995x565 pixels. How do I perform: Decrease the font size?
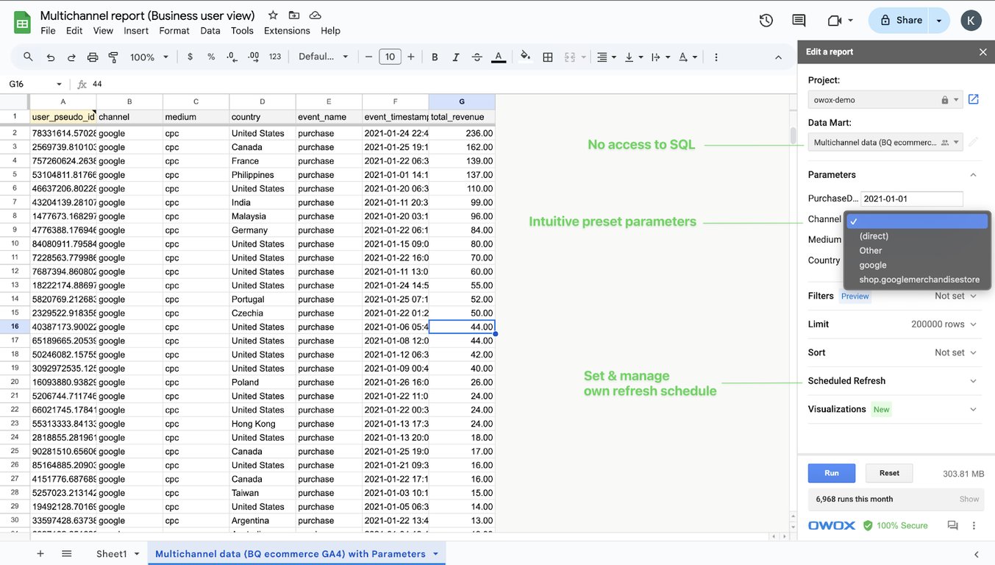(368, 57)
